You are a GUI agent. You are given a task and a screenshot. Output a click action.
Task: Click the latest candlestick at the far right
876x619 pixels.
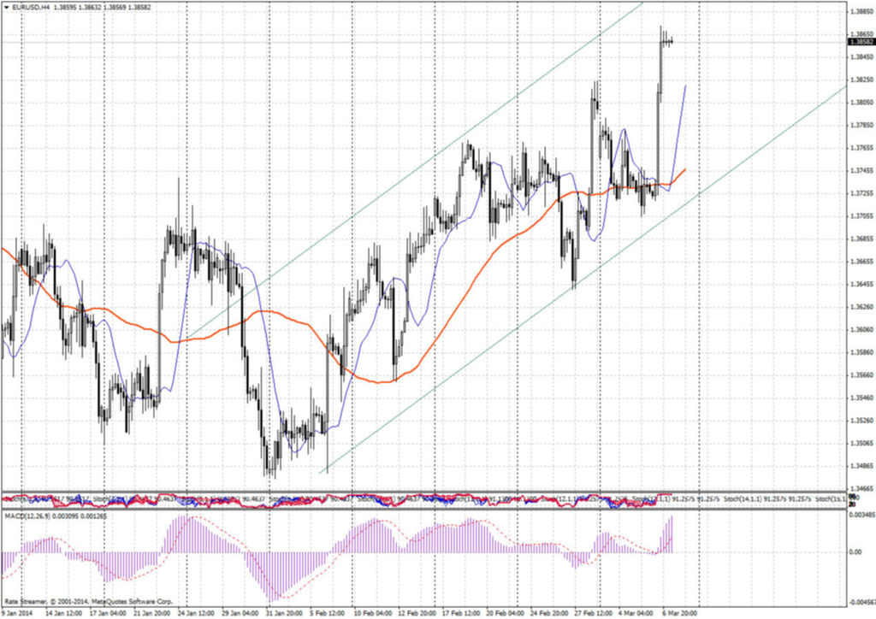tap(672, 40)
